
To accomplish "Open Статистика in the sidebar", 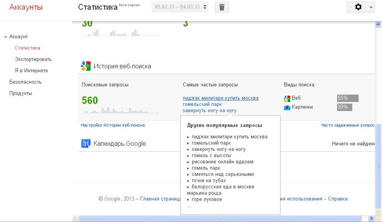I will (27, 48).
